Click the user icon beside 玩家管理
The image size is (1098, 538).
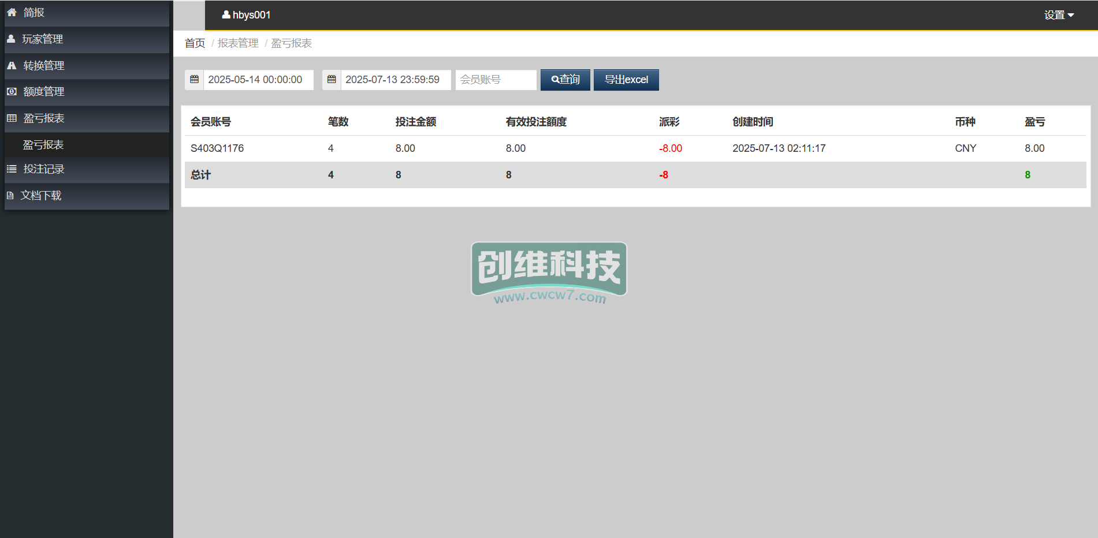click(11, 39)
